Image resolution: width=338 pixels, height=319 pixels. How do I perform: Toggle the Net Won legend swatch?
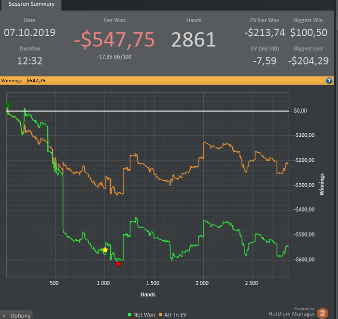point(129,315)
